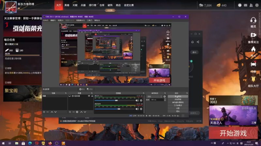Open the 场景集合(S) menu in OBS
The width and height of the screenshot is (261, 146).
pos(80,20)
